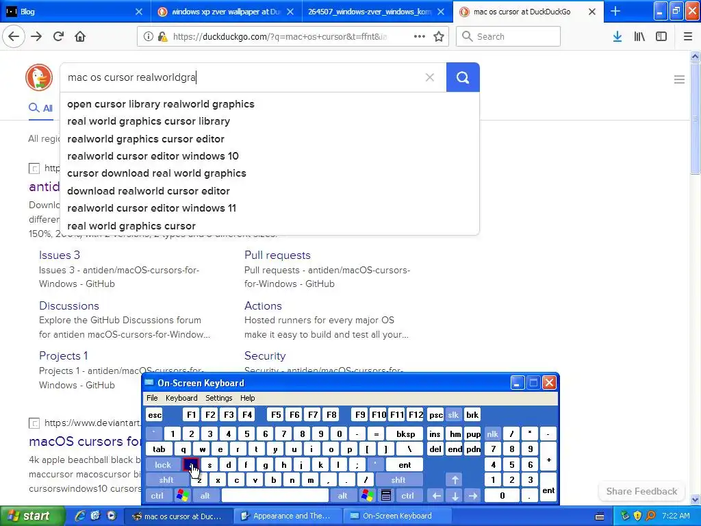This screenshot has height=526, width=701.
Task: Toggle the caps lock key on keyboard
Action: [163, 465]
